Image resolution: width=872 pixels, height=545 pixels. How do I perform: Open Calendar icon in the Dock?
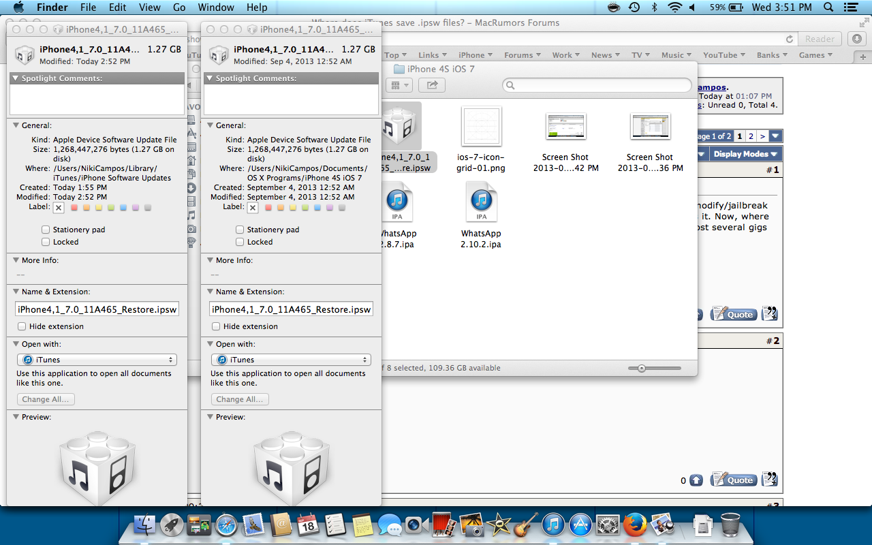click(308, 525)
